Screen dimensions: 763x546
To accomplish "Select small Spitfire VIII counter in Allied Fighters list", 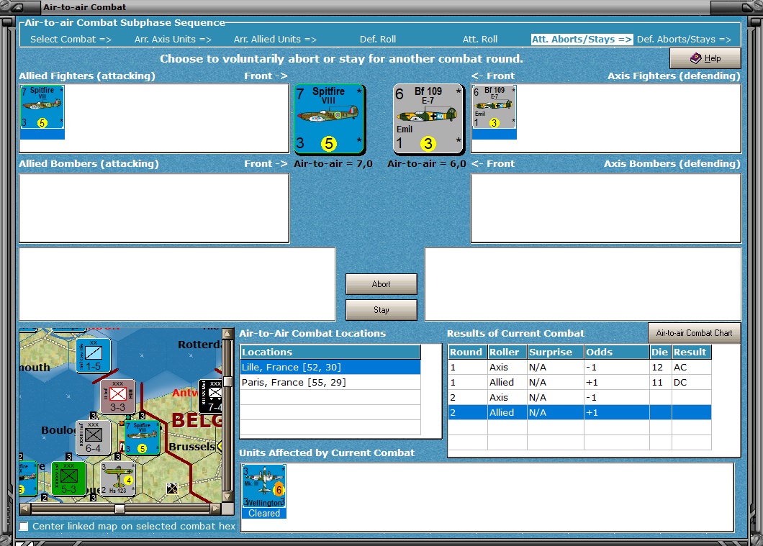I will [42, 112].
